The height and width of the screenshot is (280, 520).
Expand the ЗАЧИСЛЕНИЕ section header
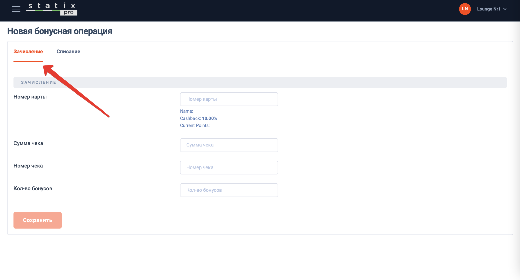pyautogui.click(x=260, y=82)
